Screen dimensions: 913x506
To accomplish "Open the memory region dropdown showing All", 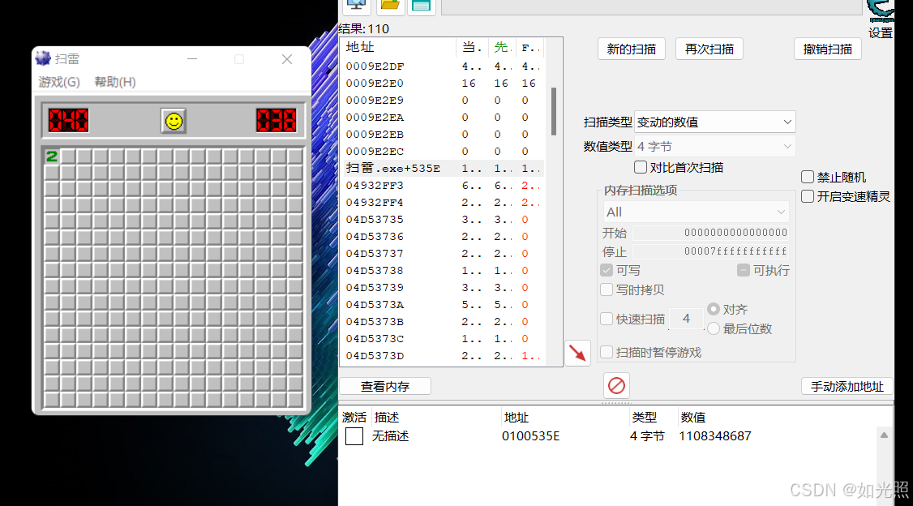I will pos(696,212).
